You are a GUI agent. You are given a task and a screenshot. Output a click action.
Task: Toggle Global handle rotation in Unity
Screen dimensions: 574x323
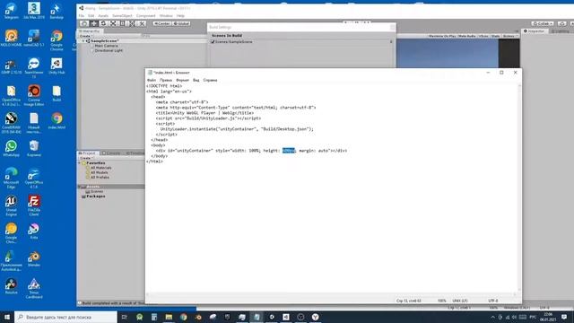pyautogui.click(x=181, y=23)
